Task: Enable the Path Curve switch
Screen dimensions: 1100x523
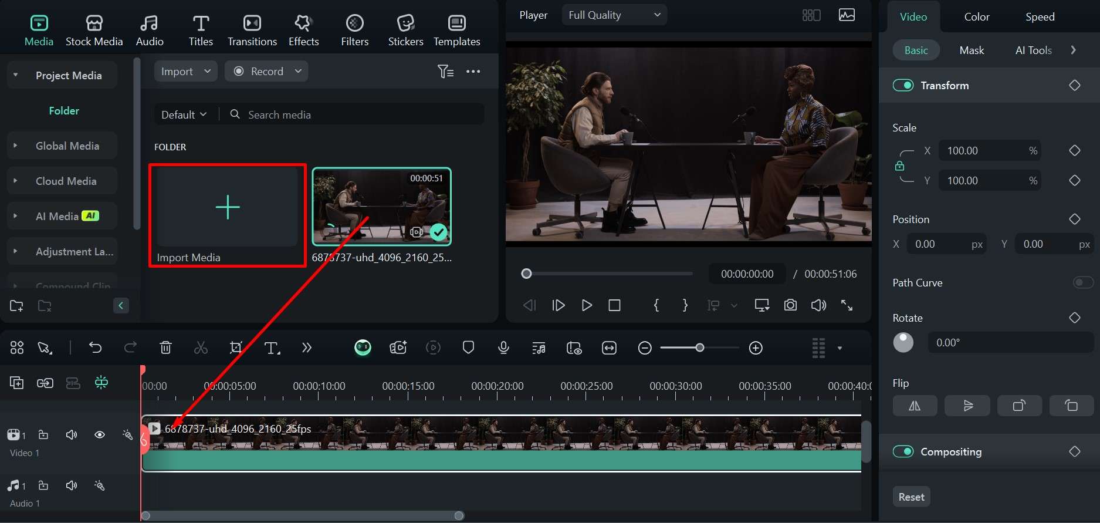Action: [1083, 282]
